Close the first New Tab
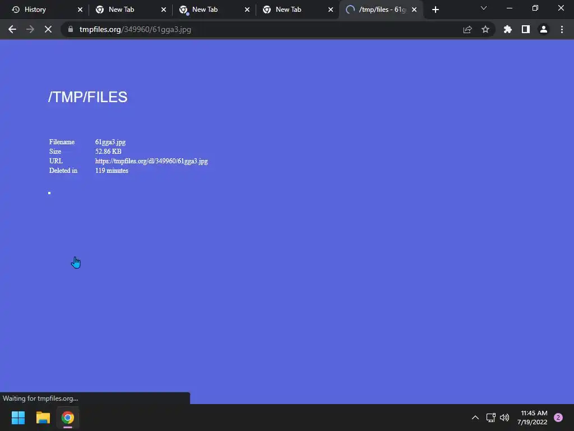 click(164, 10)
